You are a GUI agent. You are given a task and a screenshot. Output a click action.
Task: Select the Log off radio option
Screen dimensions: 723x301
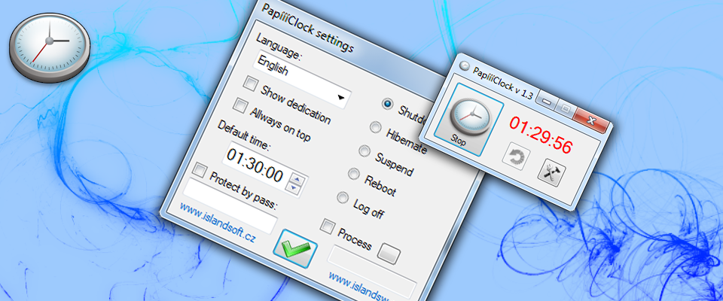343,197
